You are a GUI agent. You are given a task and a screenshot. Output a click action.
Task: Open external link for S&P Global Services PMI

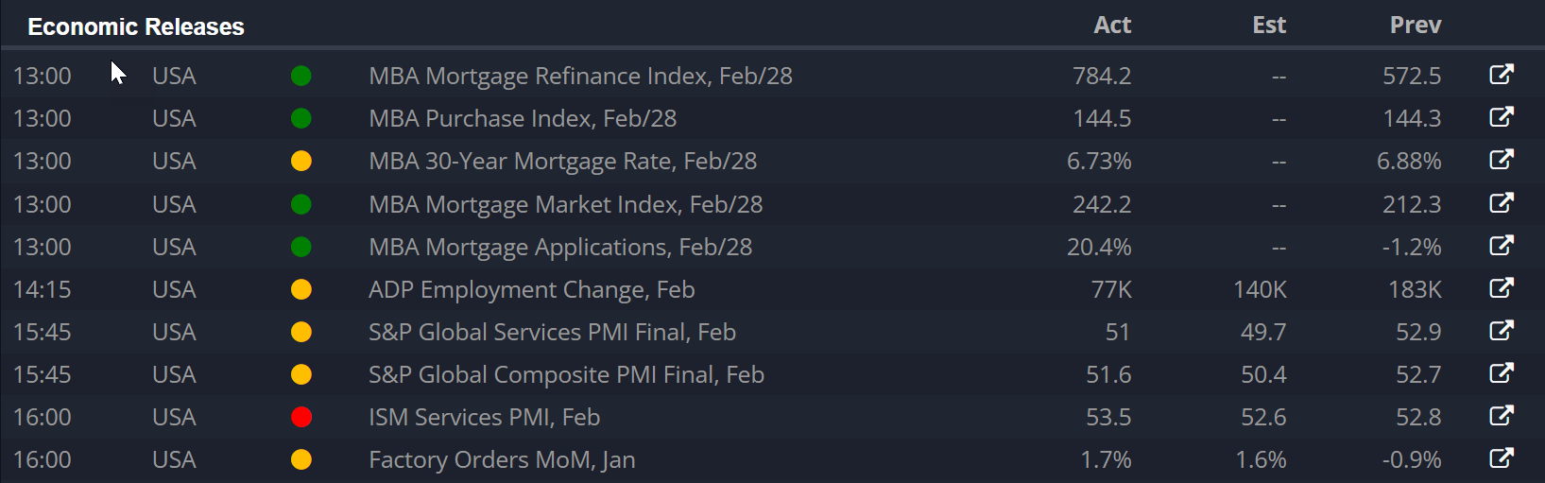1502,331
